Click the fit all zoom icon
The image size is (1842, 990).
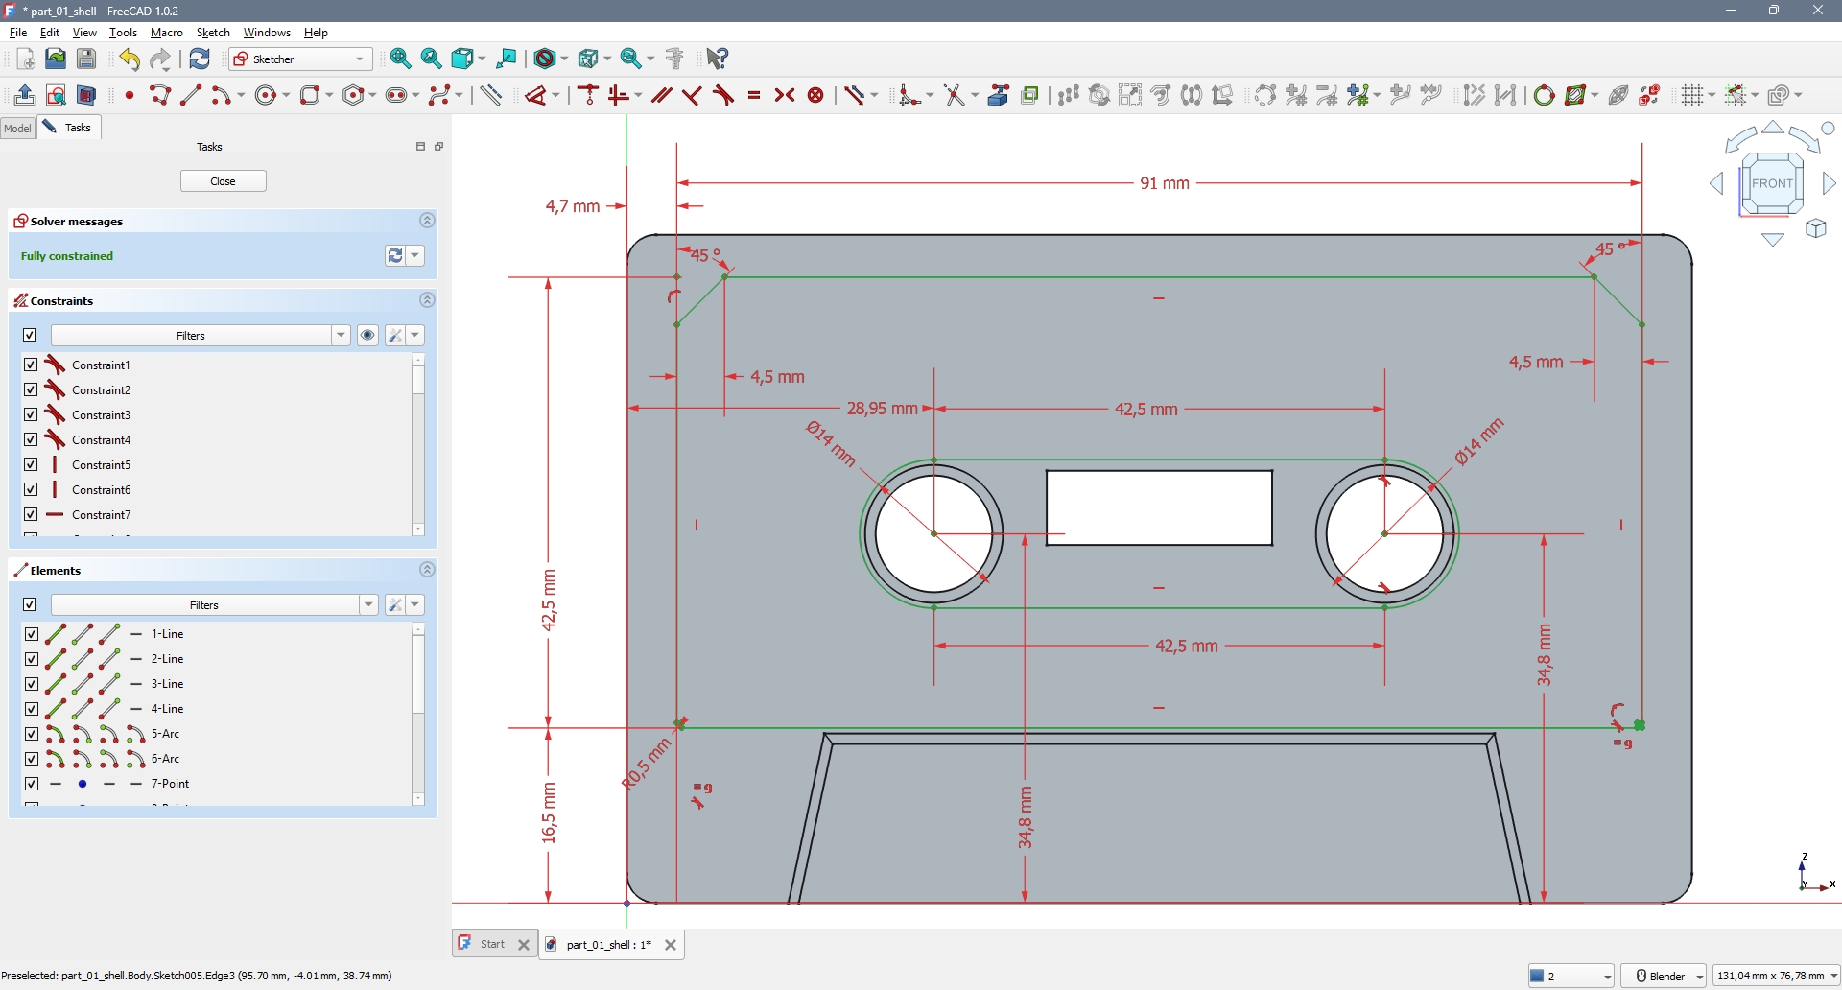[x=401, y=59]
